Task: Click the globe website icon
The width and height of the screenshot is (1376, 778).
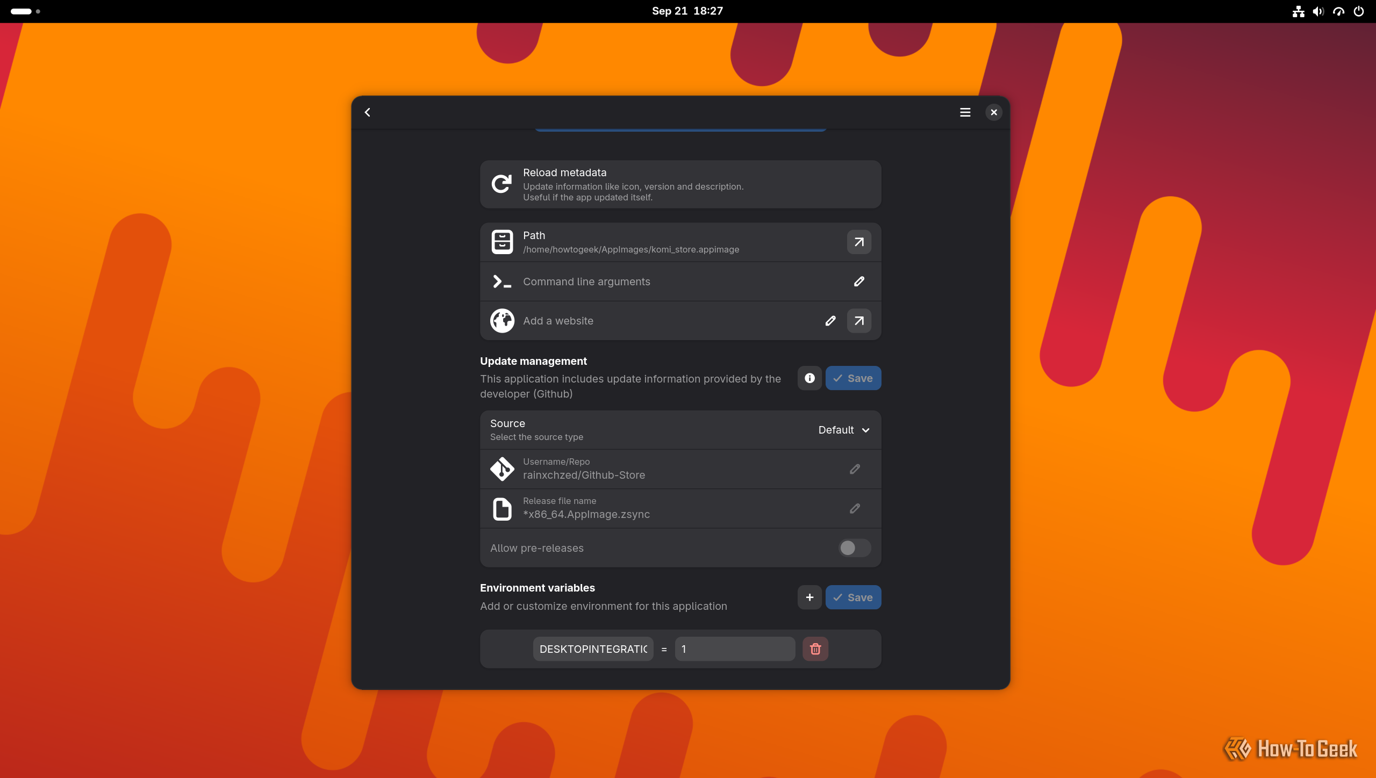Action: click(x=502, y=321)
